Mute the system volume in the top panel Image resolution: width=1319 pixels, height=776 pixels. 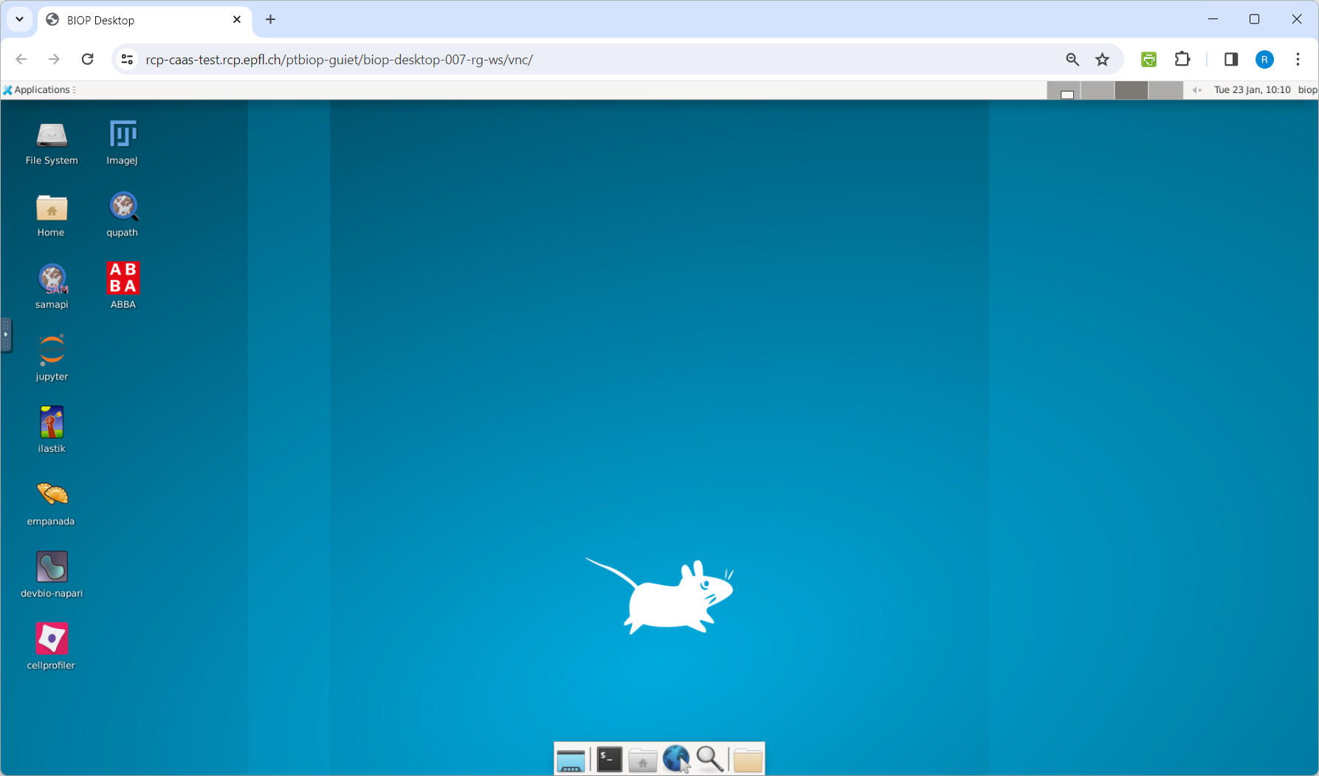coord(1197,89)
